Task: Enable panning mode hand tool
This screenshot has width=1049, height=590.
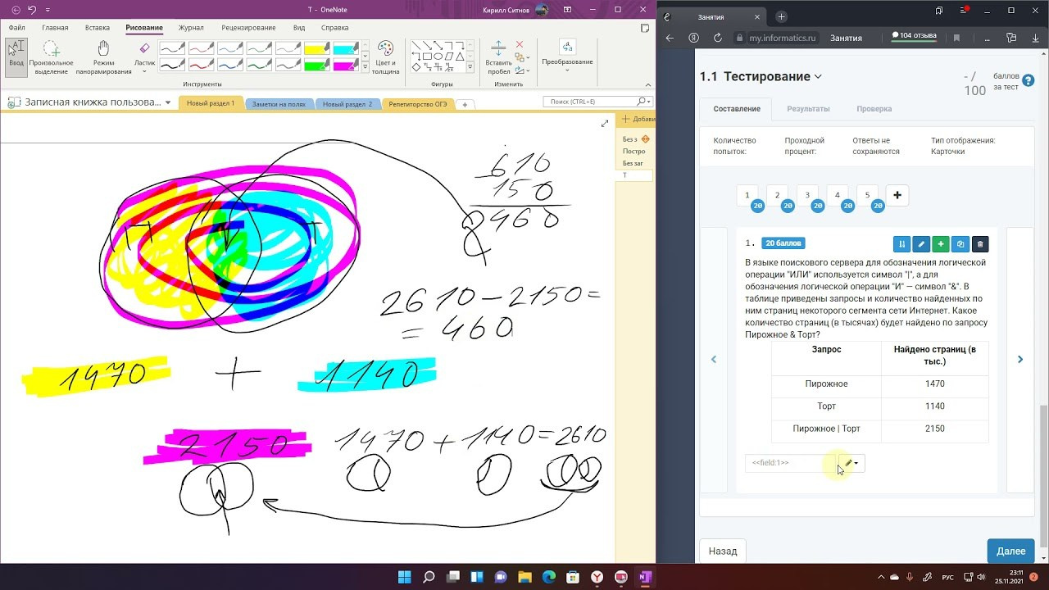Action: point(103,56)
